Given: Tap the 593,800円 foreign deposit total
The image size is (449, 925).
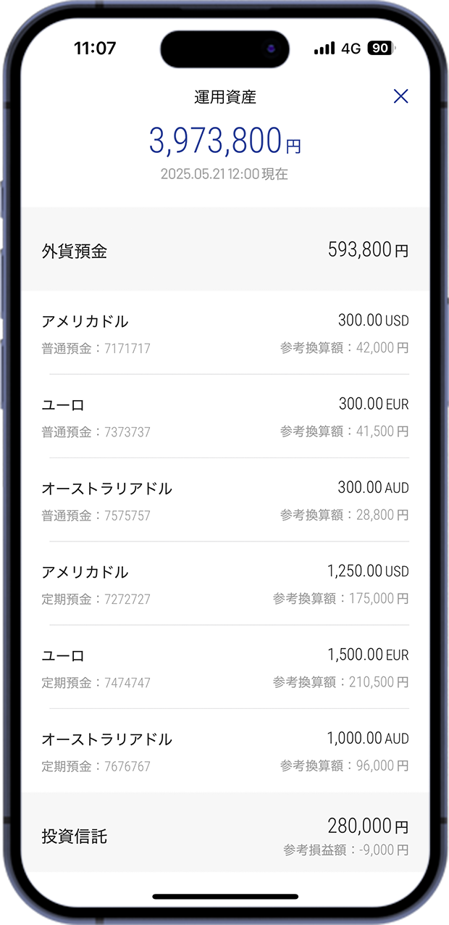Looking at the screenshot, I should [368, 250].
